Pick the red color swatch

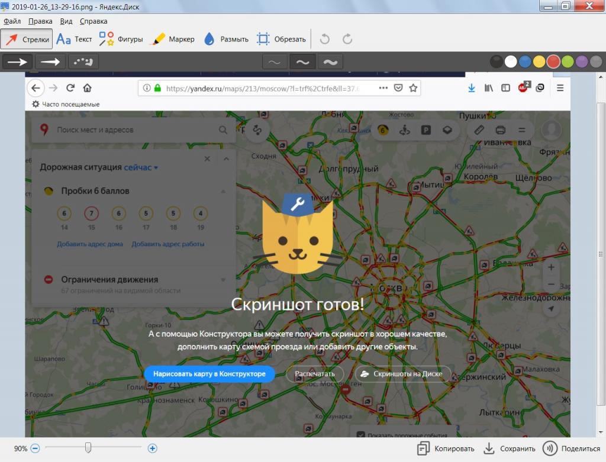(x=553, y=62)
